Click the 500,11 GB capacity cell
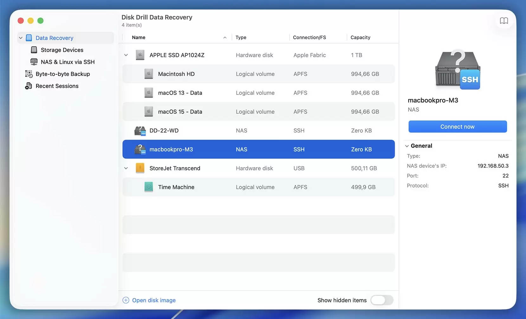 tap(364, 168)
